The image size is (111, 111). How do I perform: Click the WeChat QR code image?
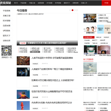pyautogui.click(x=6, y=51)
